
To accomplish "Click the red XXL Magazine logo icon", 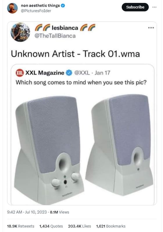I will pyautogui.click(x=20, y=73).
